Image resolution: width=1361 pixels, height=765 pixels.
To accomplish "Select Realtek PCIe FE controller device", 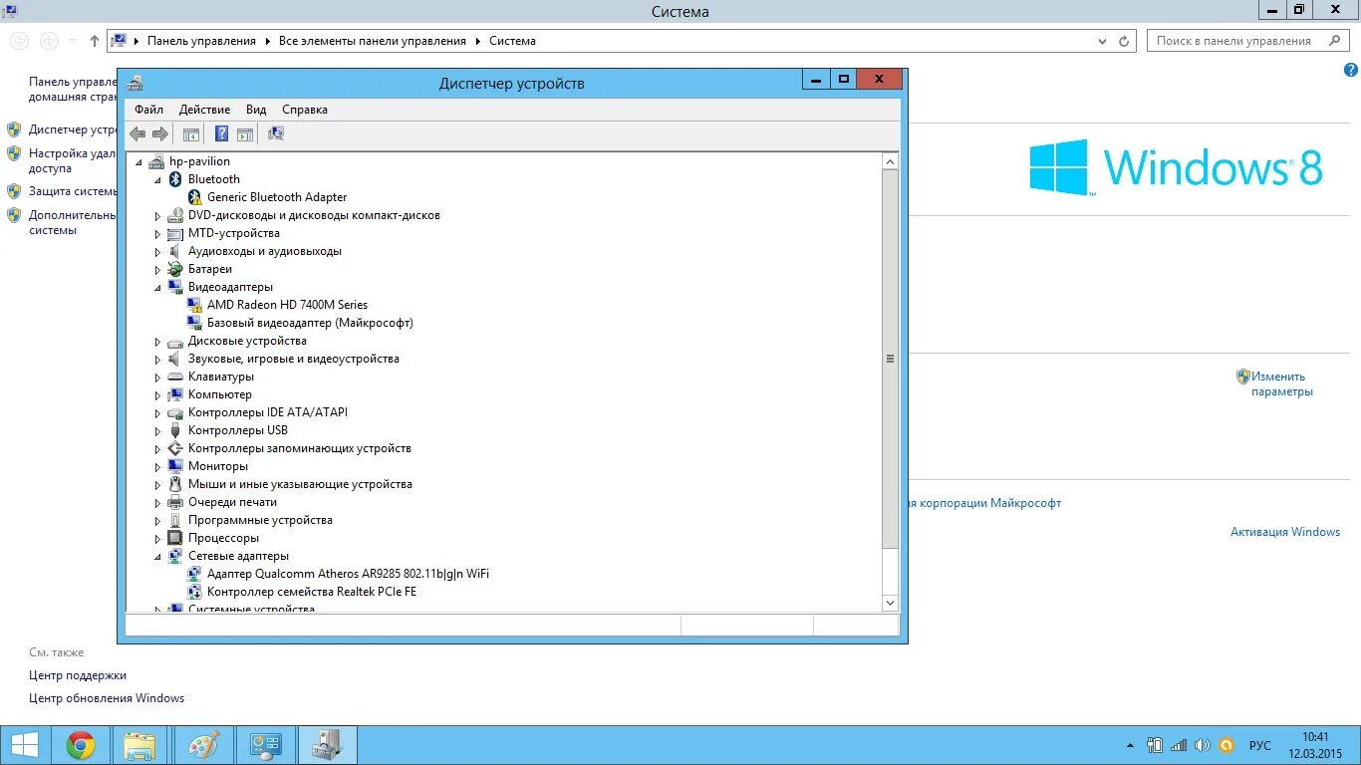I will pos(312,592).
